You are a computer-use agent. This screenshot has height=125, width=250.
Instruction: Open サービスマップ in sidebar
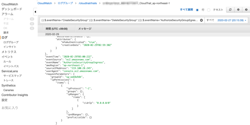pyautogui.click(x=12, y=76)
